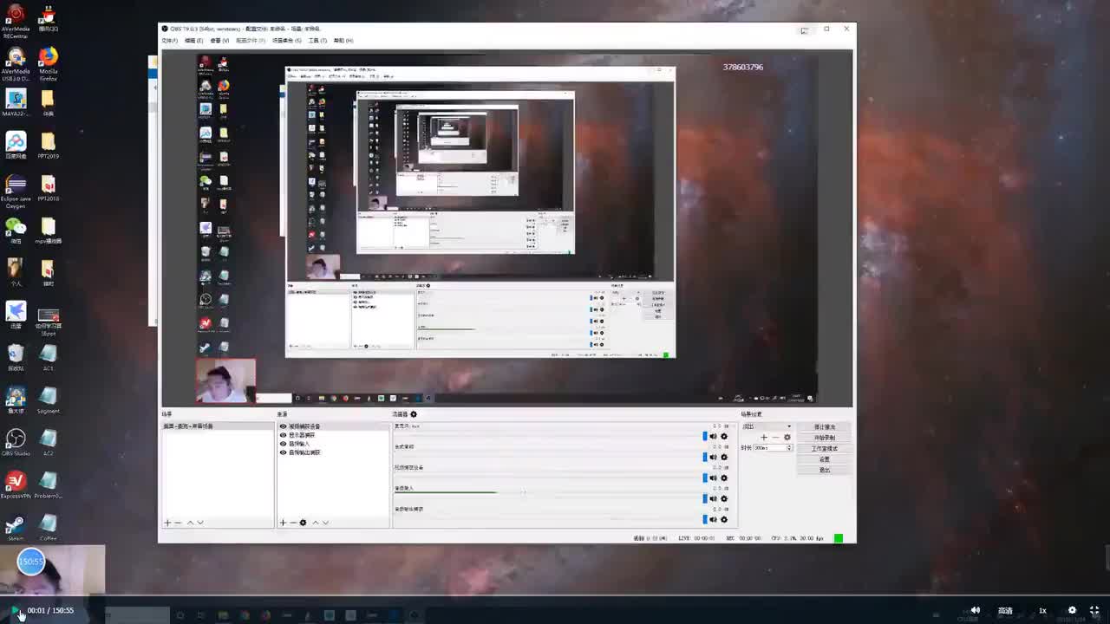Open the 1x playback speed selector

[x=1042, y=610]
